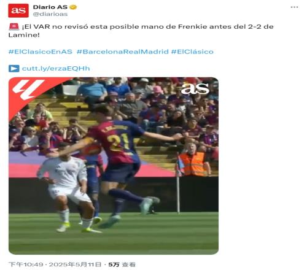The height and width of the screenshot is (270, 307).
Task: Click the 下午10:49 timestamp
Action: click(26, 264)
